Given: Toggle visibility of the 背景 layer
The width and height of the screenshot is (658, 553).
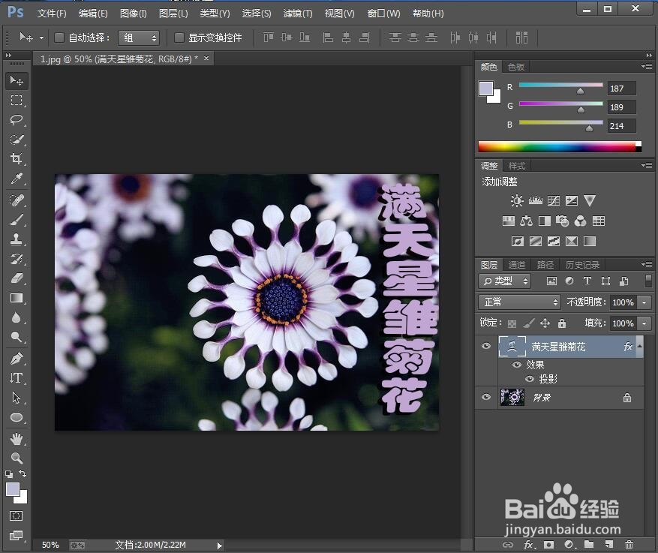Looking at the screenshot, I should (486, 397).
